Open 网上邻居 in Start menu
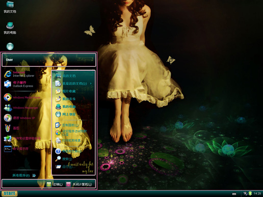The width and height of the screenshot is (263, 197). point(66,114)
